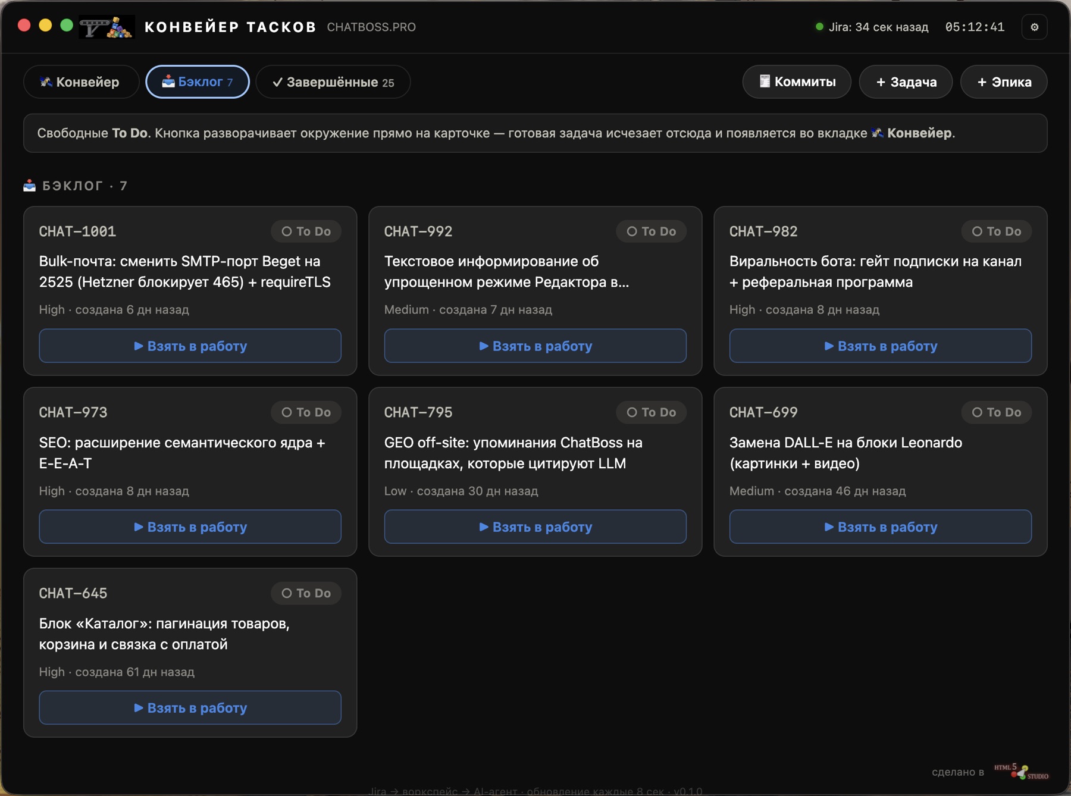Click the CHAT-992 issue key
The height and width of the screenshot is (796, 1071).
(418, 231)
